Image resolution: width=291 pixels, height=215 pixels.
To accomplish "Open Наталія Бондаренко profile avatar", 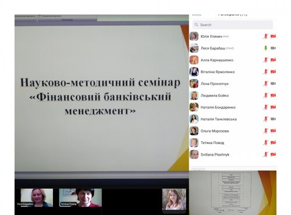I will click(x=194, y=107).
